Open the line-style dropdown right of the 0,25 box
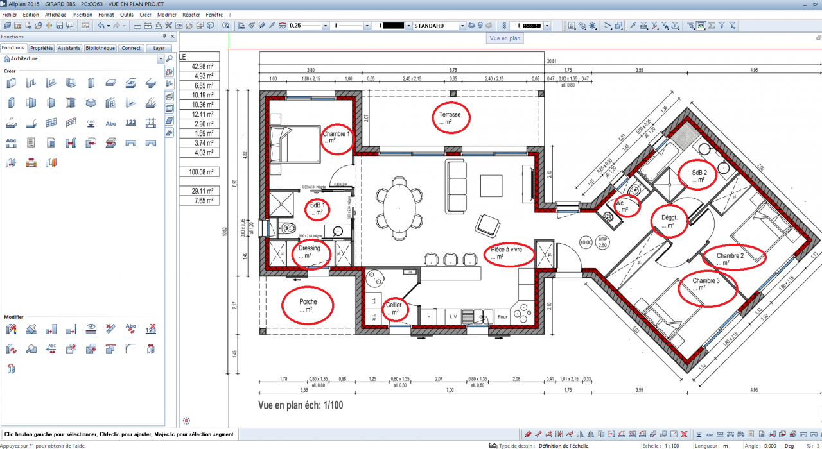Viewport: 822px width, 449px height. pyautogui.click(x=367, y=26)
